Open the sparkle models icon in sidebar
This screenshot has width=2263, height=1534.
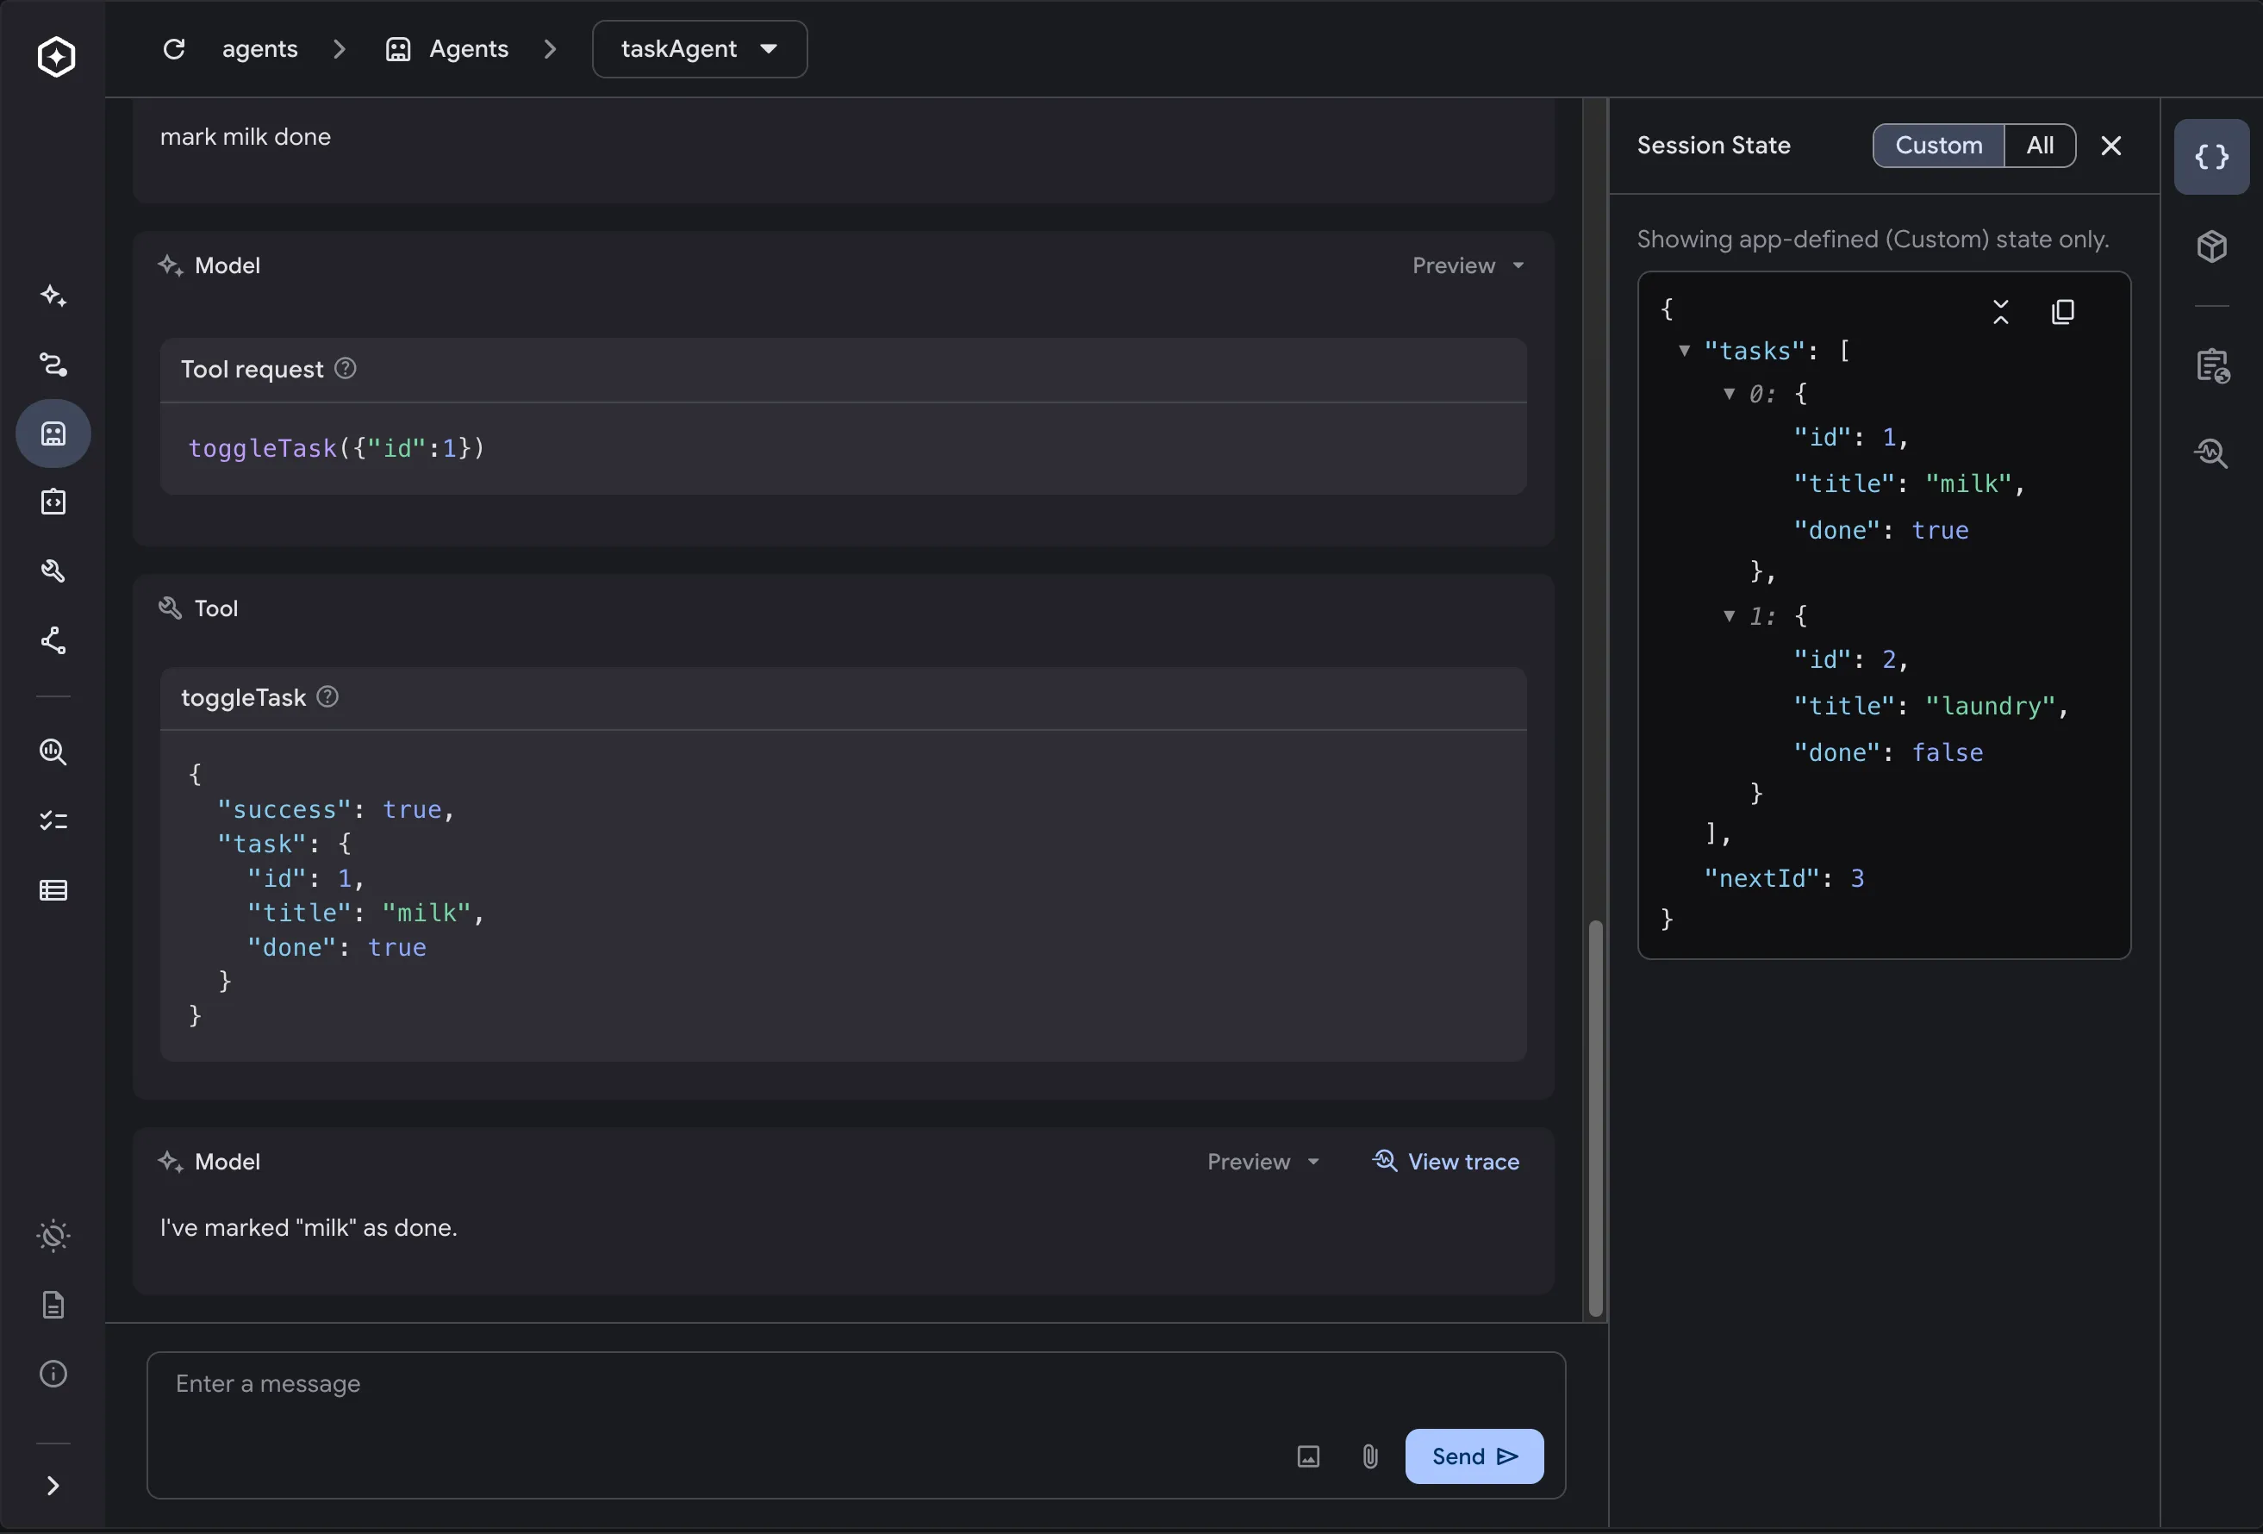[53, 296]
